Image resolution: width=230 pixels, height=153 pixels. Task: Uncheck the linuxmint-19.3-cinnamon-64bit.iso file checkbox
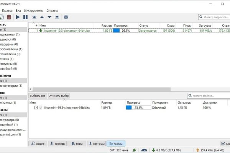pyautogui.click(x=36, y=108)
